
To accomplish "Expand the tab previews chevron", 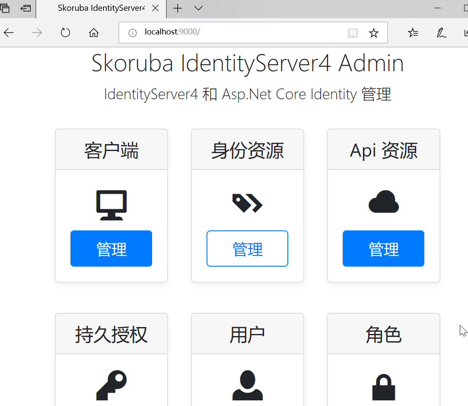I will point(198,8).
